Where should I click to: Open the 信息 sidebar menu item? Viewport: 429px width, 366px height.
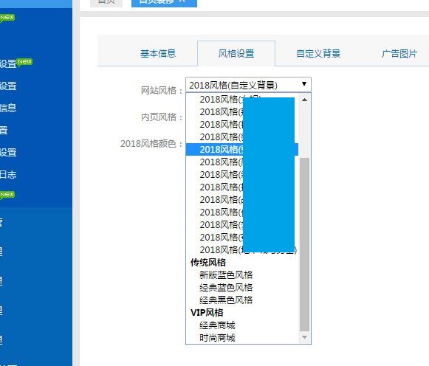tap(8, 108)
